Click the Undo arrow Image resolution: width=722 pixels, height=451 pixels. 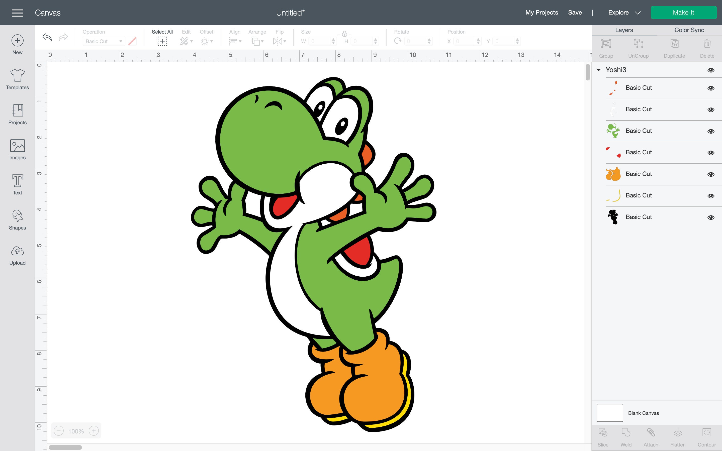47,37
